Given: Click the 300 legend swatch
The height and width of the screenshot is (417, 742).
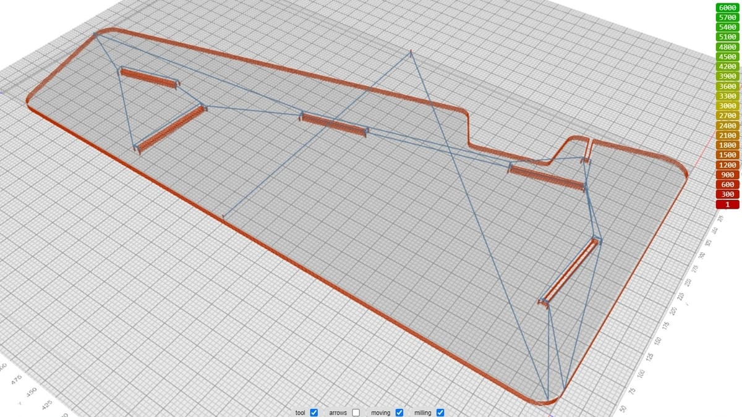Looking at the screenshot, I should coord(727,195).
